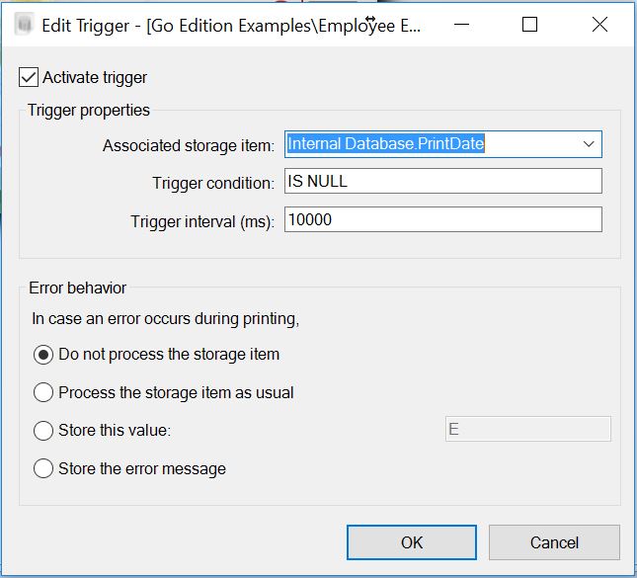Click the Trigger interval (ms) label

pos(202,222)
